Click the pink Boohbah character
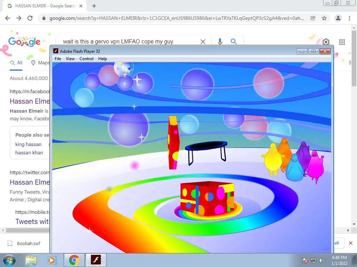The height and width of the screenshot is (267, 357). click(x=316, y=167)
